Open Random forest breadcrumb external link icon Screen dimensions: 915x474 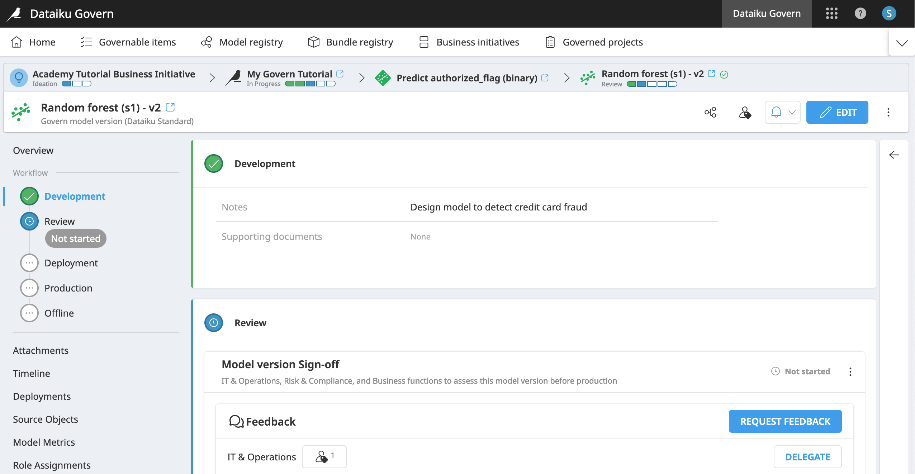[x=712, y=74]
